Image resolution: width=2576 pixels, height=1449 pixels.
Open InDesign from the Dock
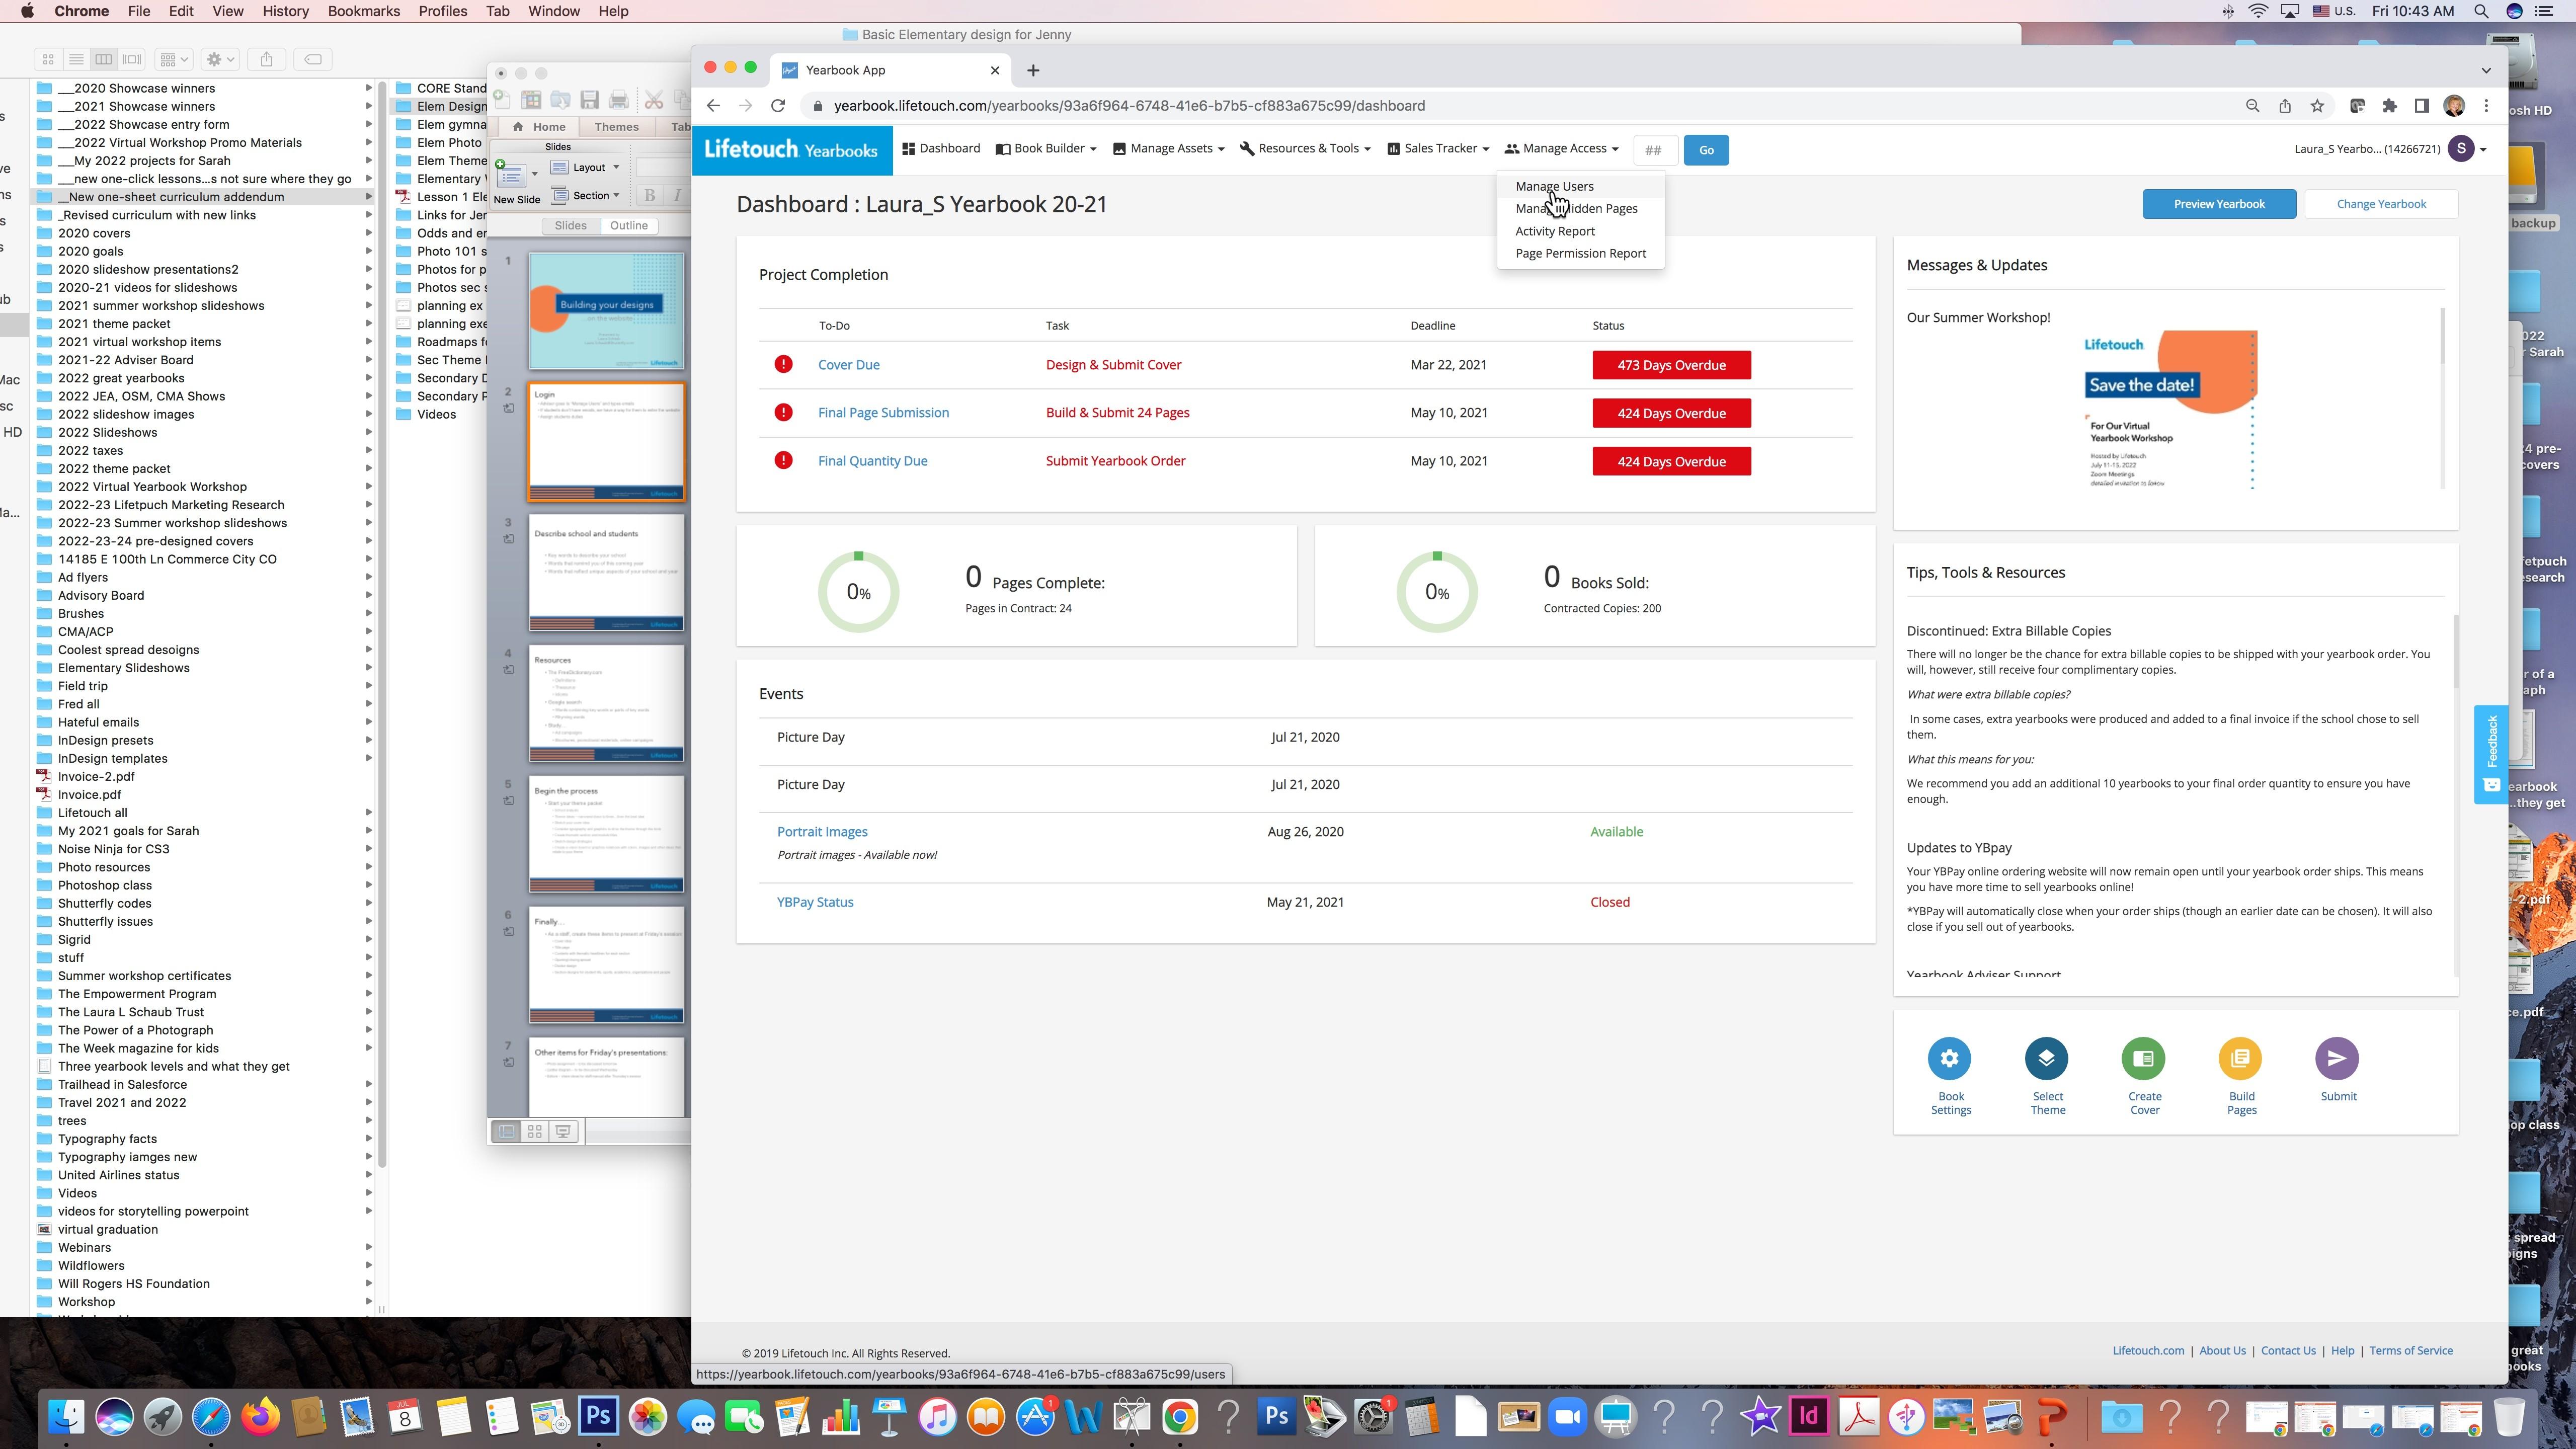click(1809, 1416)
